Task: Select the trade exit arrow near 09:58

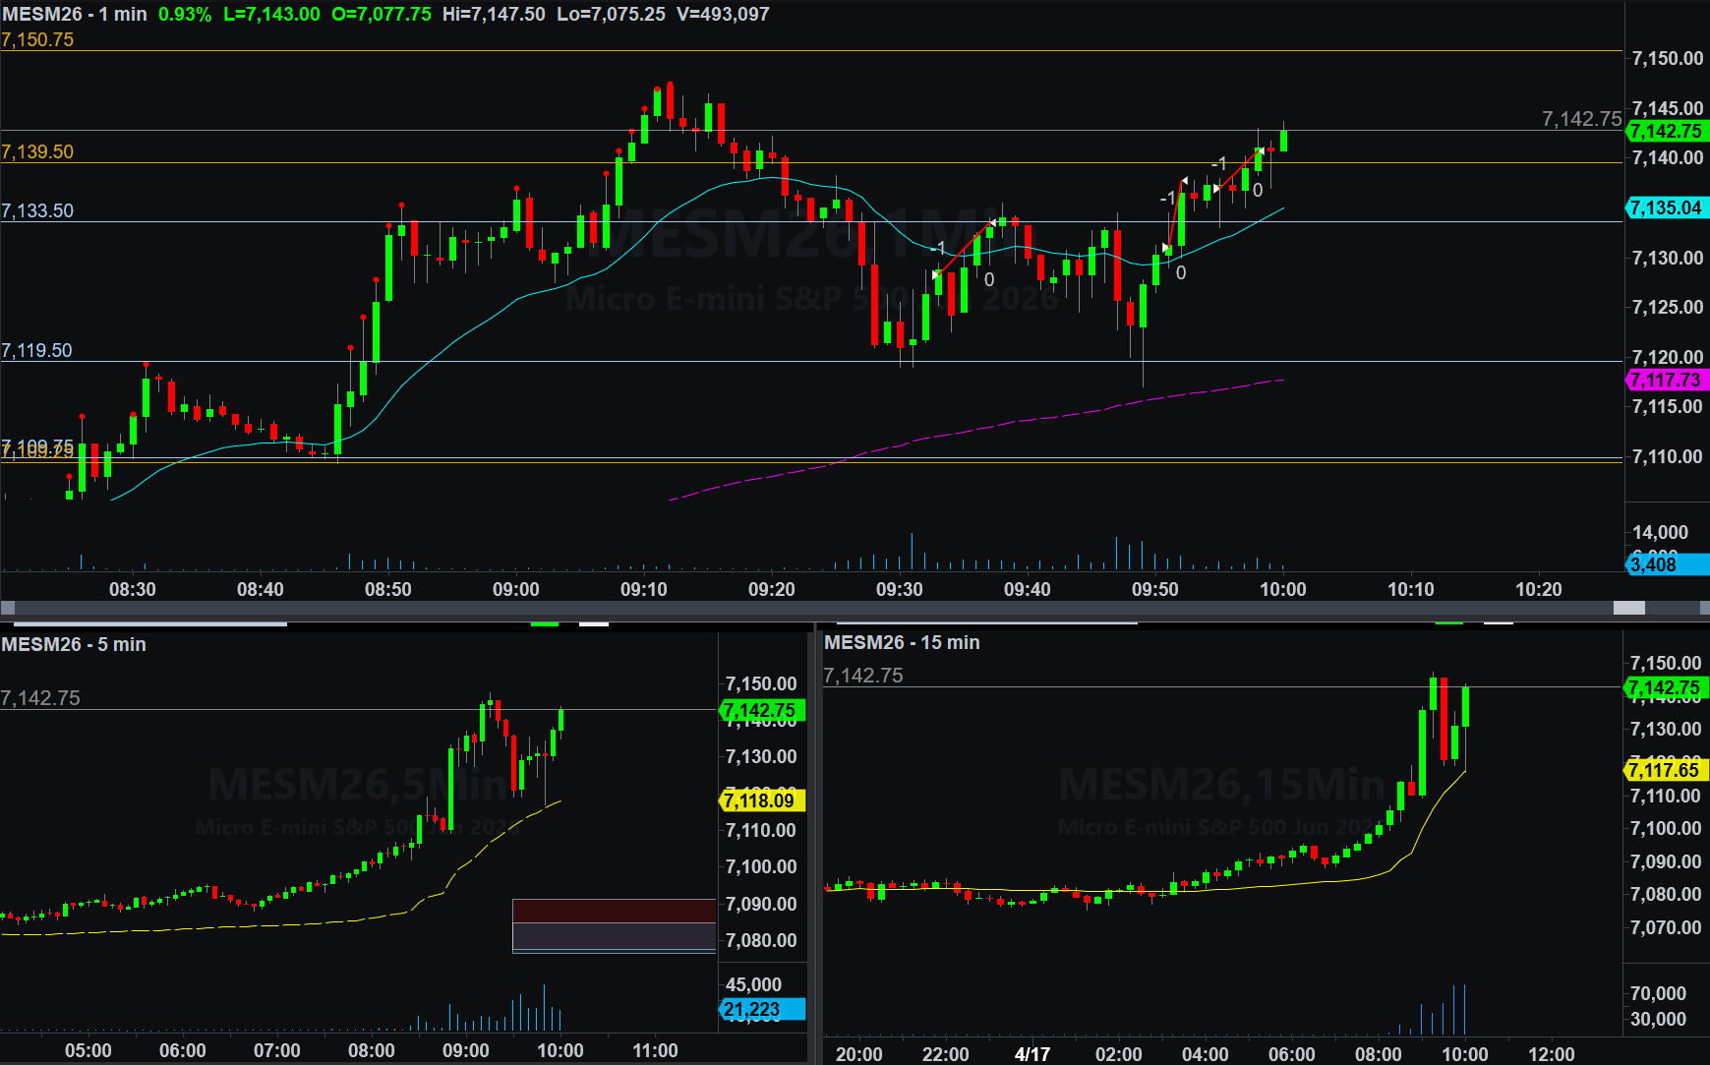Action: (1260, 151)
